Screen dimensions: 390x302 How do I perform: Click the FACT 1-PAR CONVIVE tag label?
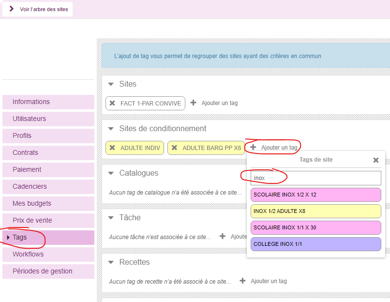(x=151, y=103)
